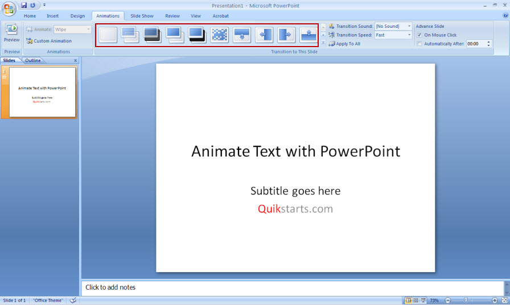Open the Insert ribbon tab
This screenshot has width=510, height=305.
tap(52, 16)
